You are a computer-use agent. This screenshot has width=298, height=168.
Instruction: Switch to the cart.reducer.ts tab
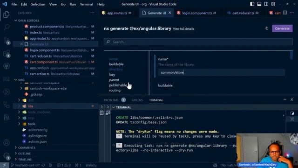click(x=243, y=13)
